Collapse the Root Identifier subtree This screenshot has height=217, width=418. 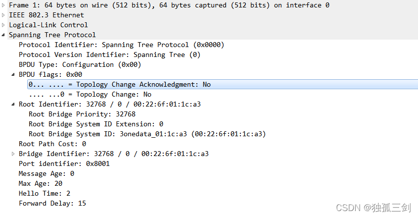(x=14, y=104)
